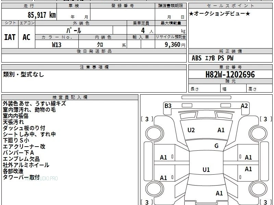Screen dimensions: 274x205
Task: Click the "走行" header cell
Action: click(x=29, y=6)
